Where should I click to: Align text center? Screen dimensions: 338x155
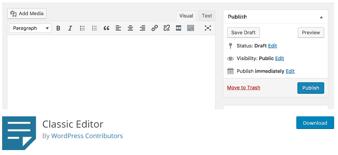coord(130,28)
